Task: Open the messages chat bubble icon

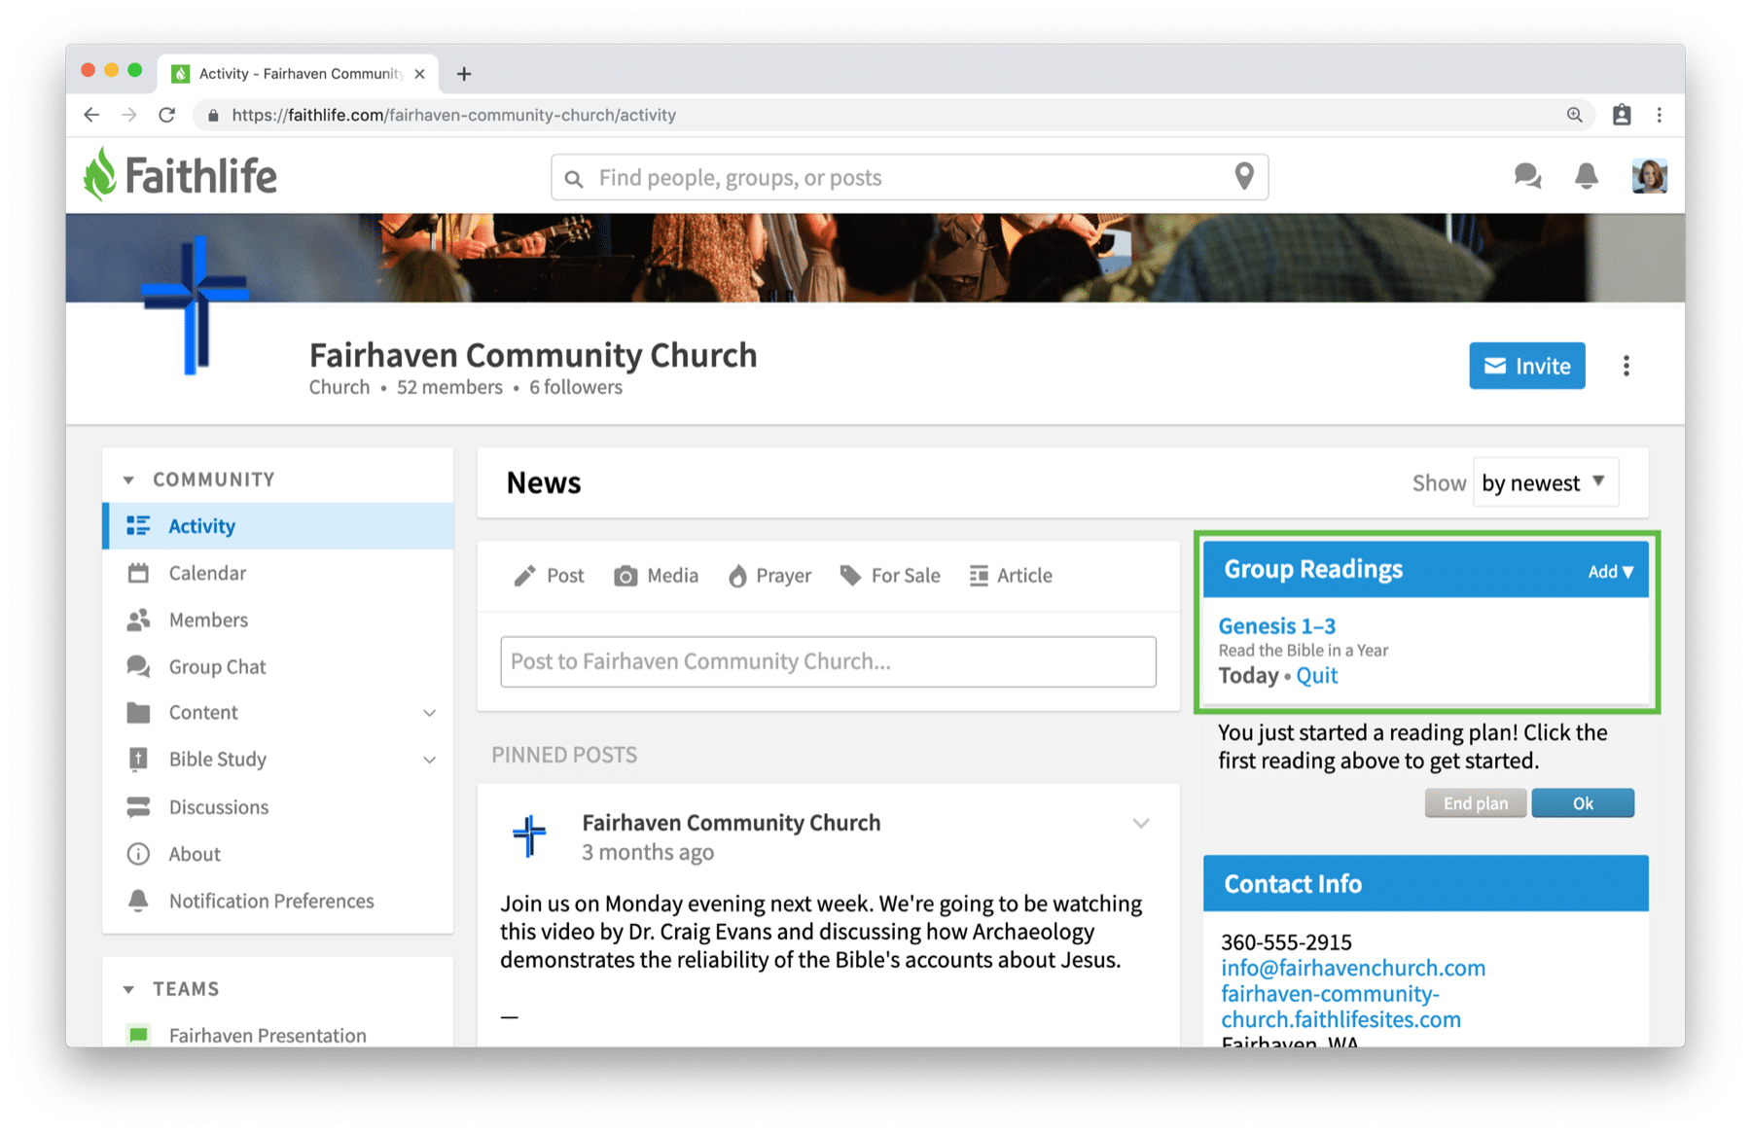Action: (x=1527, y=176)
